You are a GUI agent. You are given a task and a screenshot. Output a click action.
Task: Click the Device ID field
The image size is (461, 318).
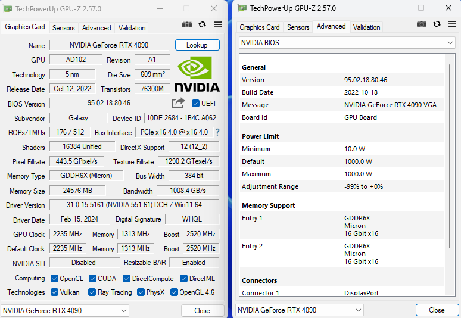pyautogui.click(x=182, y=118)
